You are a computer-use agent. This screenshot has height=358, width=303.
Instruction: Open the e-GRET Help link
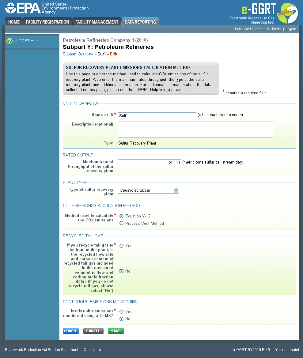pyautogui.click(x=27, y=41)
